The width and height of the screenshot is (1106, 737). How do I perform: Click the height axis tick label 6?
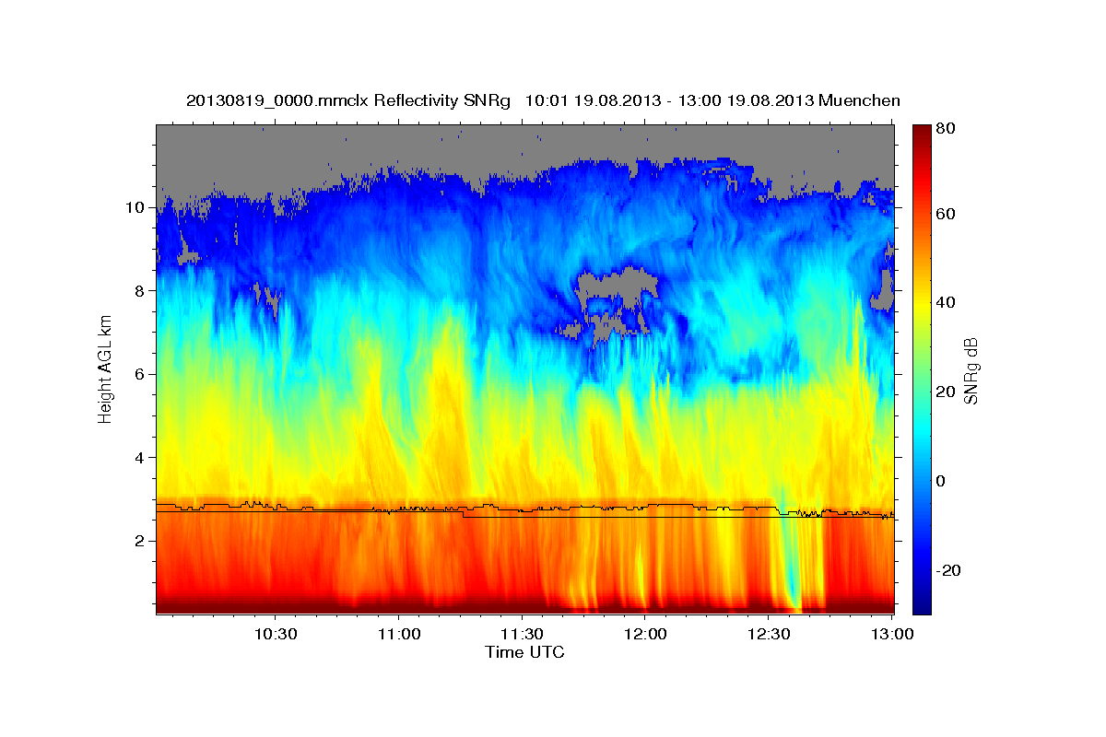point(139,374)
